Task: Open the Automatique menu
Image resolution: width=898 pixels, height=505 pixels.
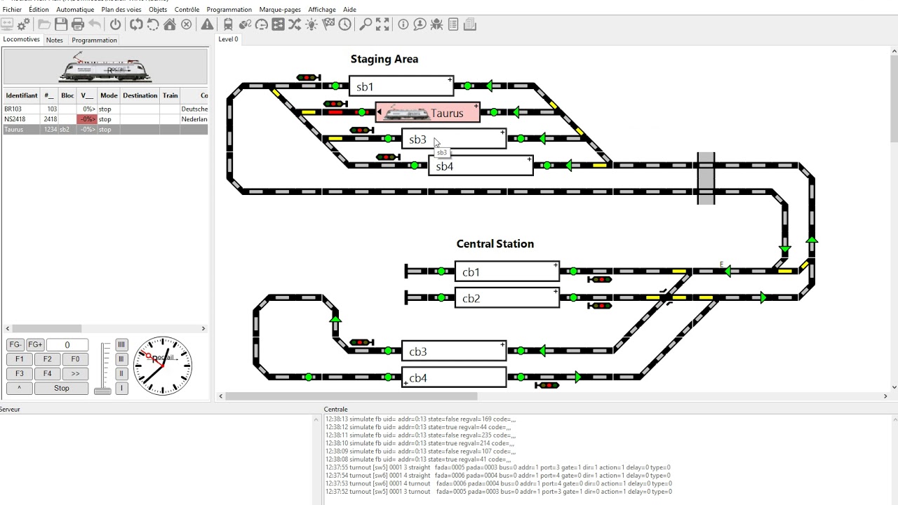Action: click(x=75, y=10)
